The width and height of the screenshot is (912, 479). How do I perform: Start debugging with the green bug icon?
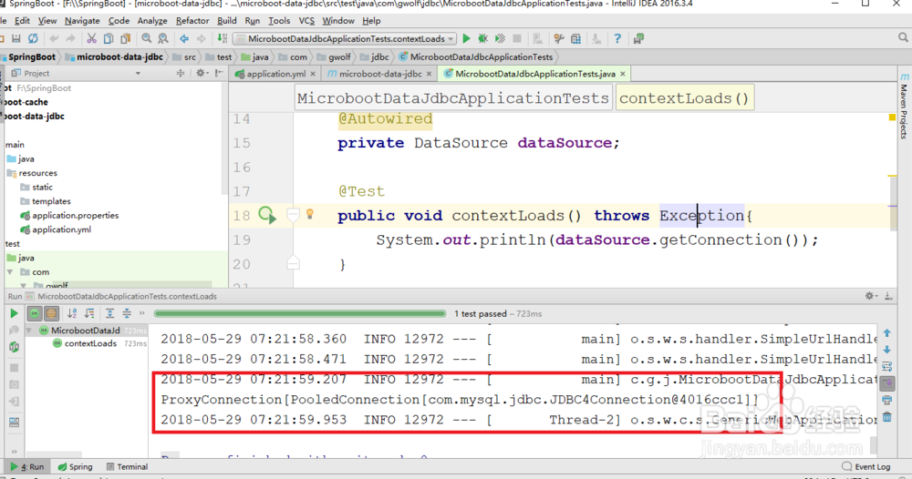point(482,39)
